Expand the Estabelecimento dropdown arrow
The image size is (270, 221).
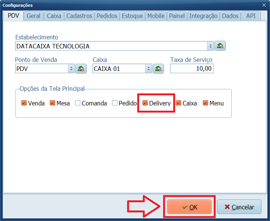[x=210, y=46]
